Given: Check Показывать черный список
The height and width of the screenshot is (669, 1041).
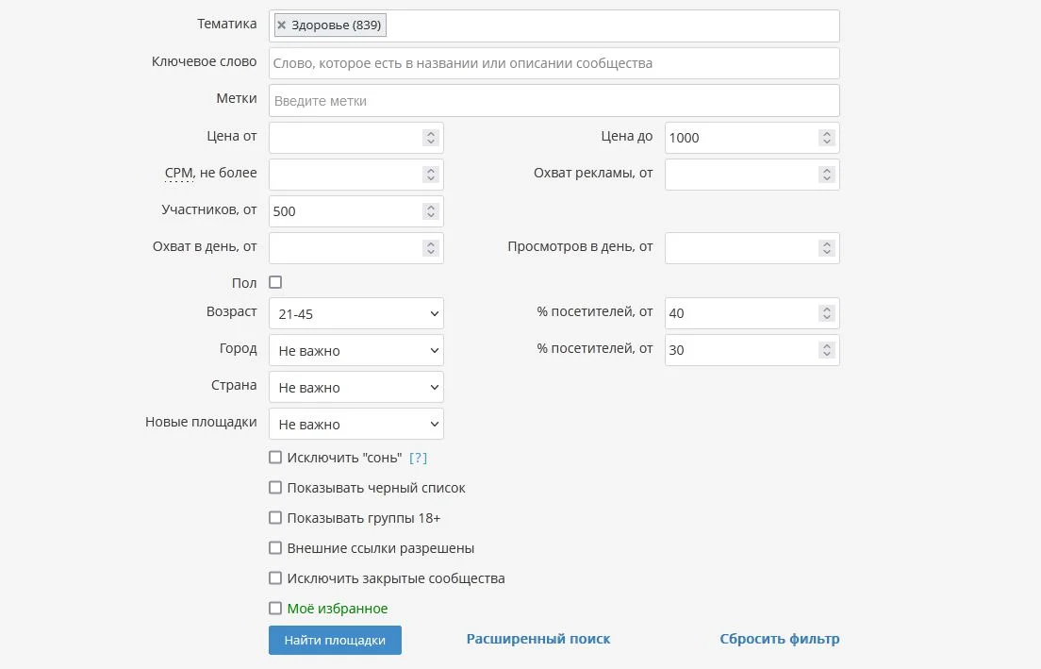Looking at the screenshot, I should coord(275,488).
